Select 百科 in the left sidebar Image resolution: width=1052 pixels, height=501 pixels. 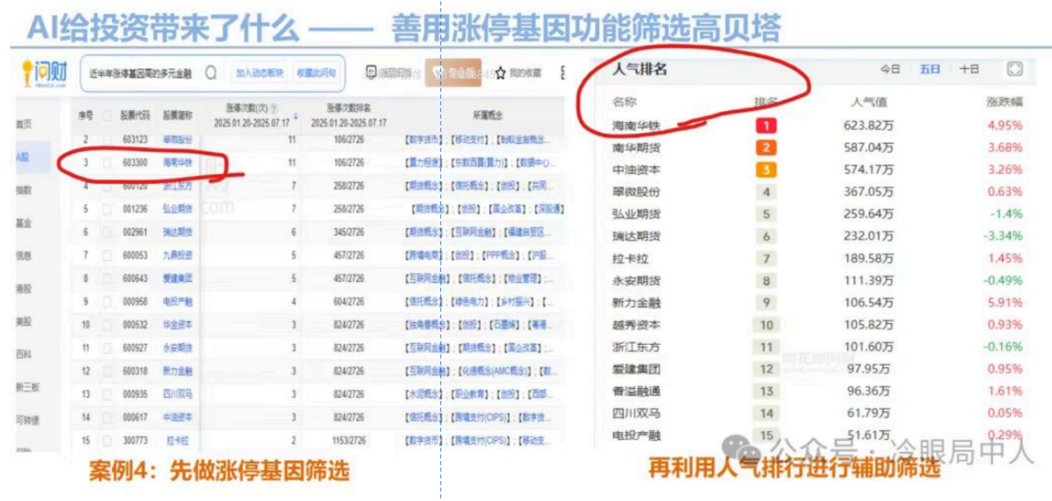(23, 354)
